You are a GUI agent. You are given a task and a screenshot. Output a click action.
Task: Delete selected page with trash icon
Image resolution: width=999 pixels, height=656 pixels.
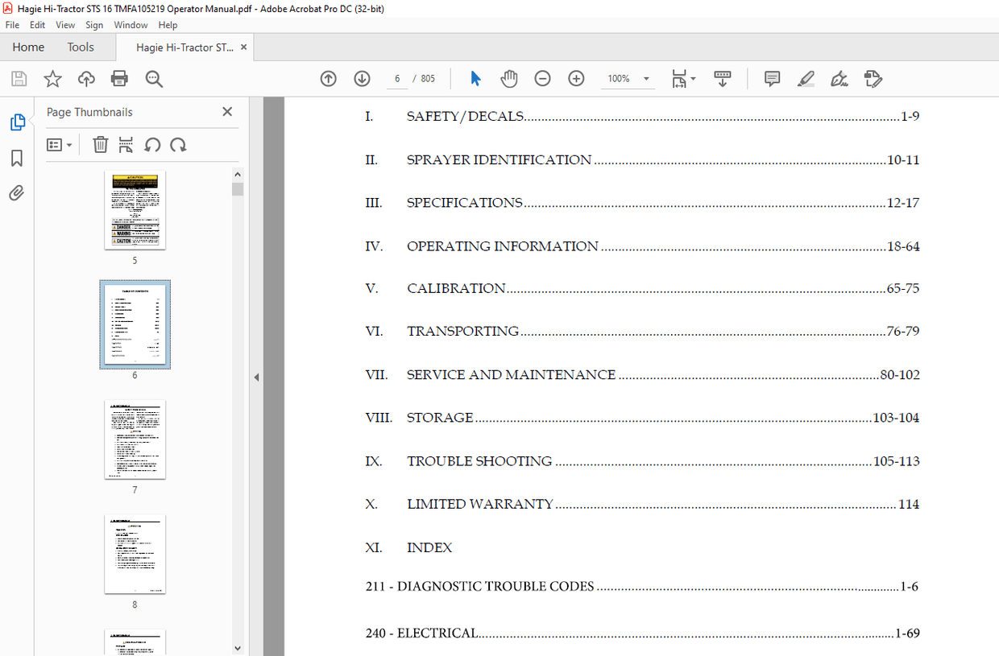[100, 145]
